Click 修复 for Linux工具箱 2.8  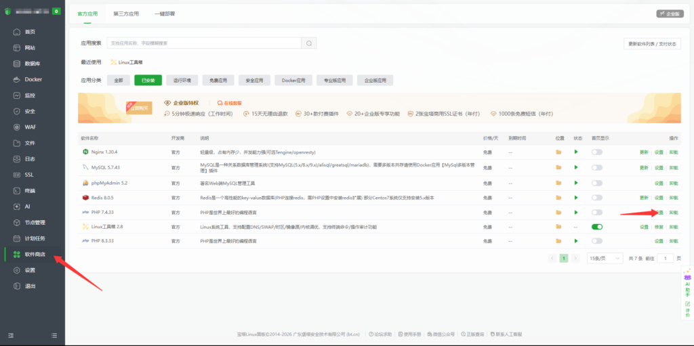pyautogui.click(x=659, y=227)
